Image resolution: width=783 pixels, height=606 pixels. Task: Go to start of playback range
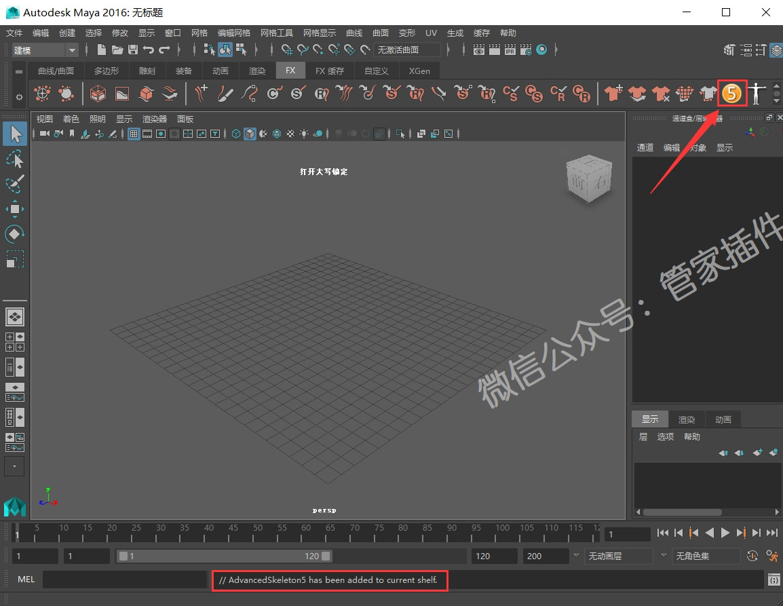click(x=663, y=533)
